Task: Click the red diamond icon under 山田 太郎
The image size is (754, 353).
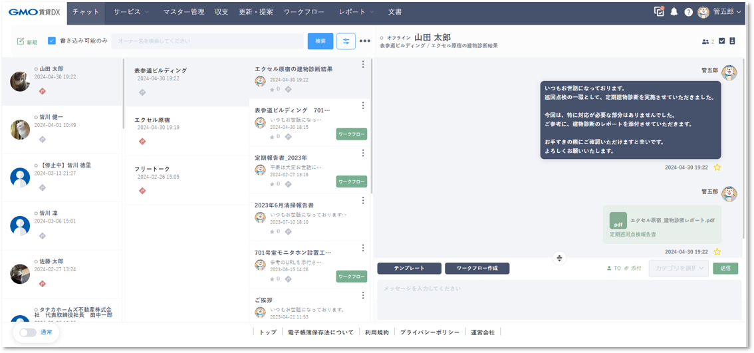Action: tap(43, 91)
